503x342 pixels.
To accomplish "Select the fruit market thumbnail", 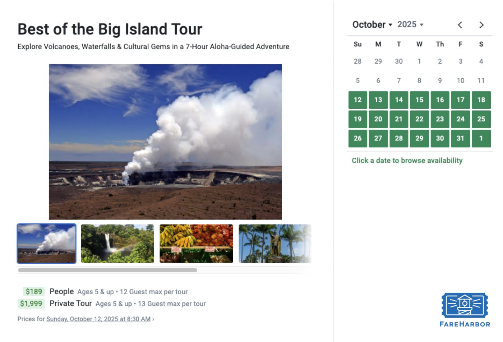I will pos(196,244).
